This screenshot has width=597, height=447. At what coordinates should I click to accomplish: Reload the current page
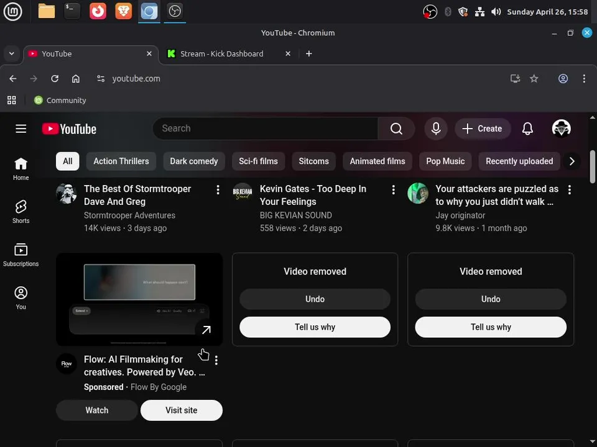[x=55, y=78]
